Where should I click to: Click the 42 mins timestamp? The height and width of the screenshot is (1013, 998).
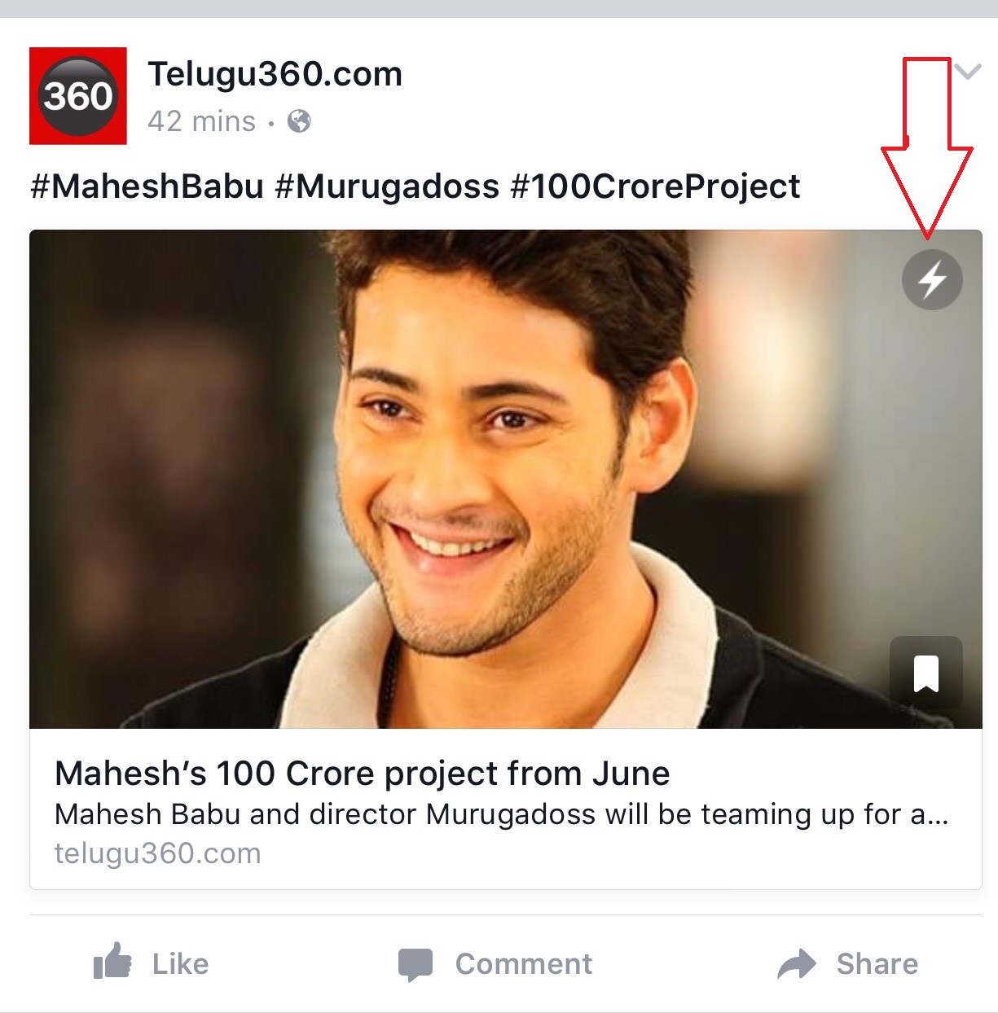pos(201,121)
